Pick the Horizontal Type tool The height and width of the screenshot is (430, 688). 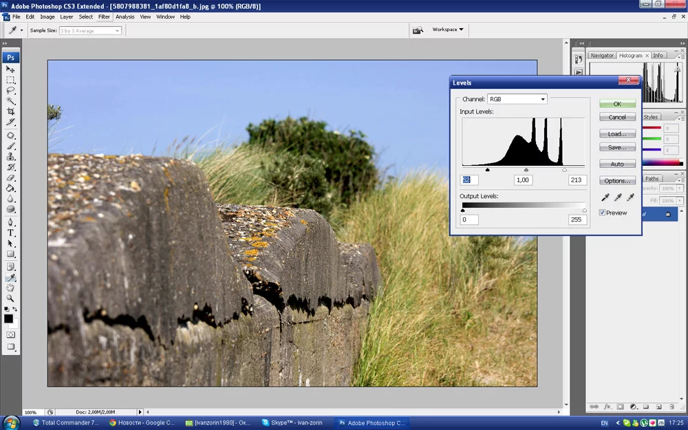(x=11, y=233)
